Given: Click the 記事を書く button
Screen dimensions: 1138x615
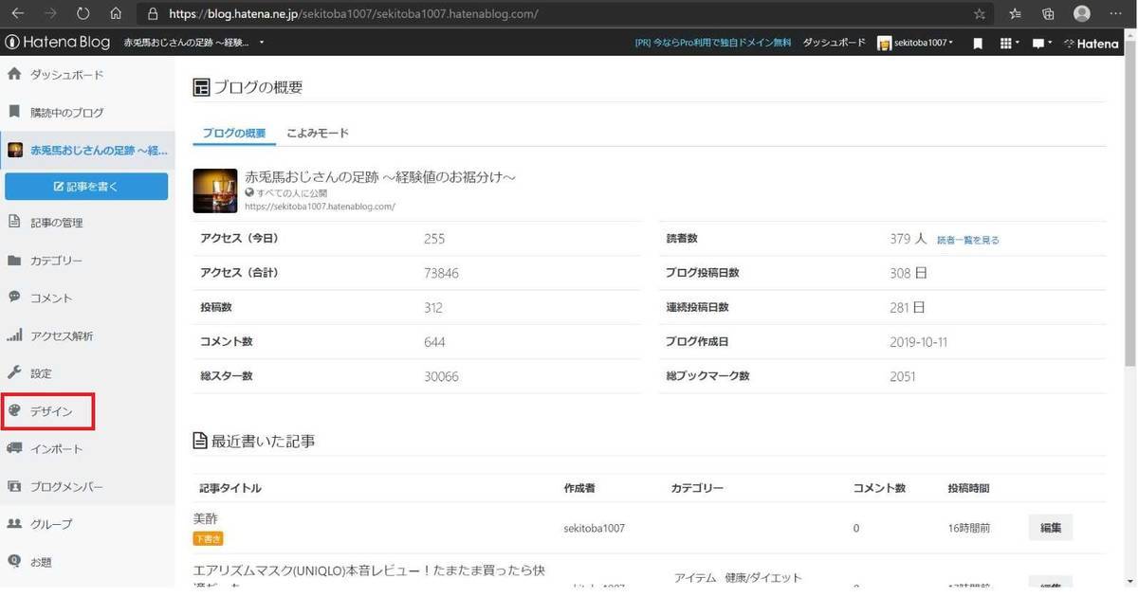Looking at the screenshot, I should (x=86, y=187).
